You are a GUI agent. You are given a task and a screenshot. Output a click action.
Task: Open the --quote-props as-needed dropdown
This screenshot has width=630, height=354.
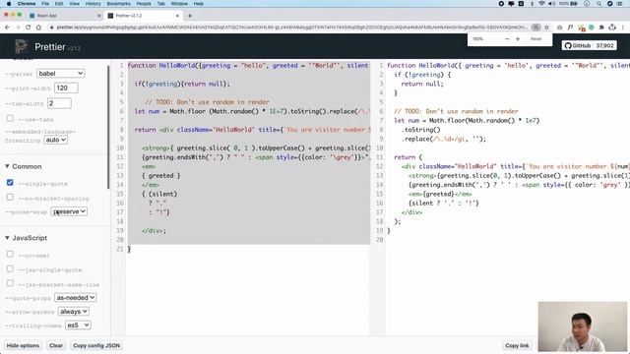tap(75, 298)
